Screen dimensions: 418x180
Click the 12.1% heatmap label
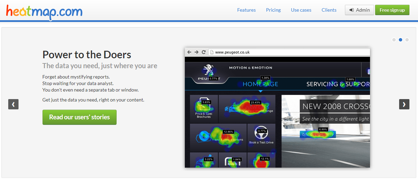click(265, 159)
